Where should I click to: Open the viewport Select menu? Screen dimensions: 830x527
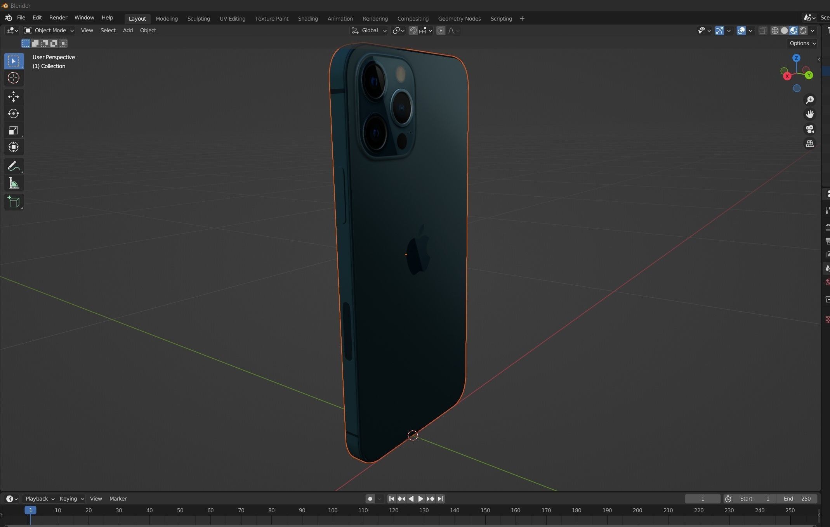(x=108, y=30)
